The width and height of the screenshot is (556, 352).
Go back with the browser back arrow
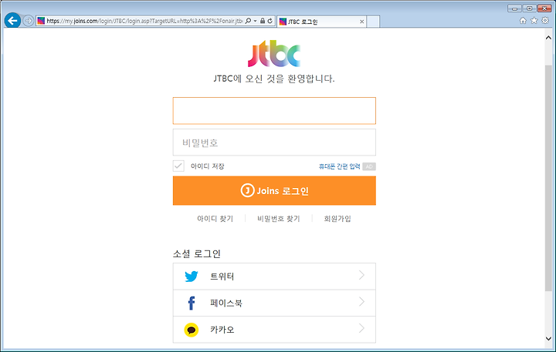13,21
